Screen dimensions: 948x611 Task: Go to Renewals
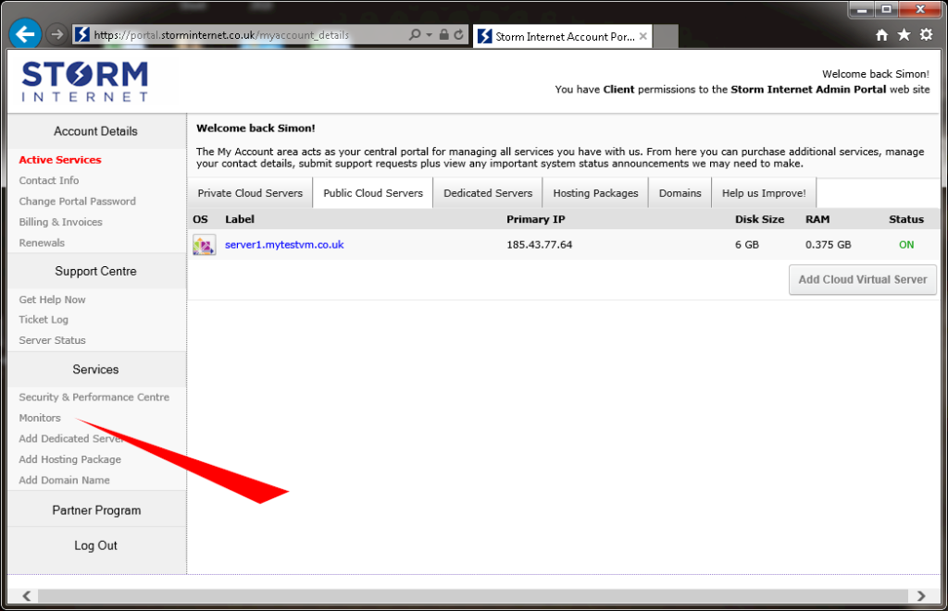[42, 243]
